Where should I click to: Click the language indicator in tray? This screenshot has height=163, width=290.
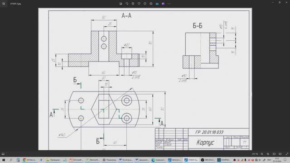click(269, 160)
